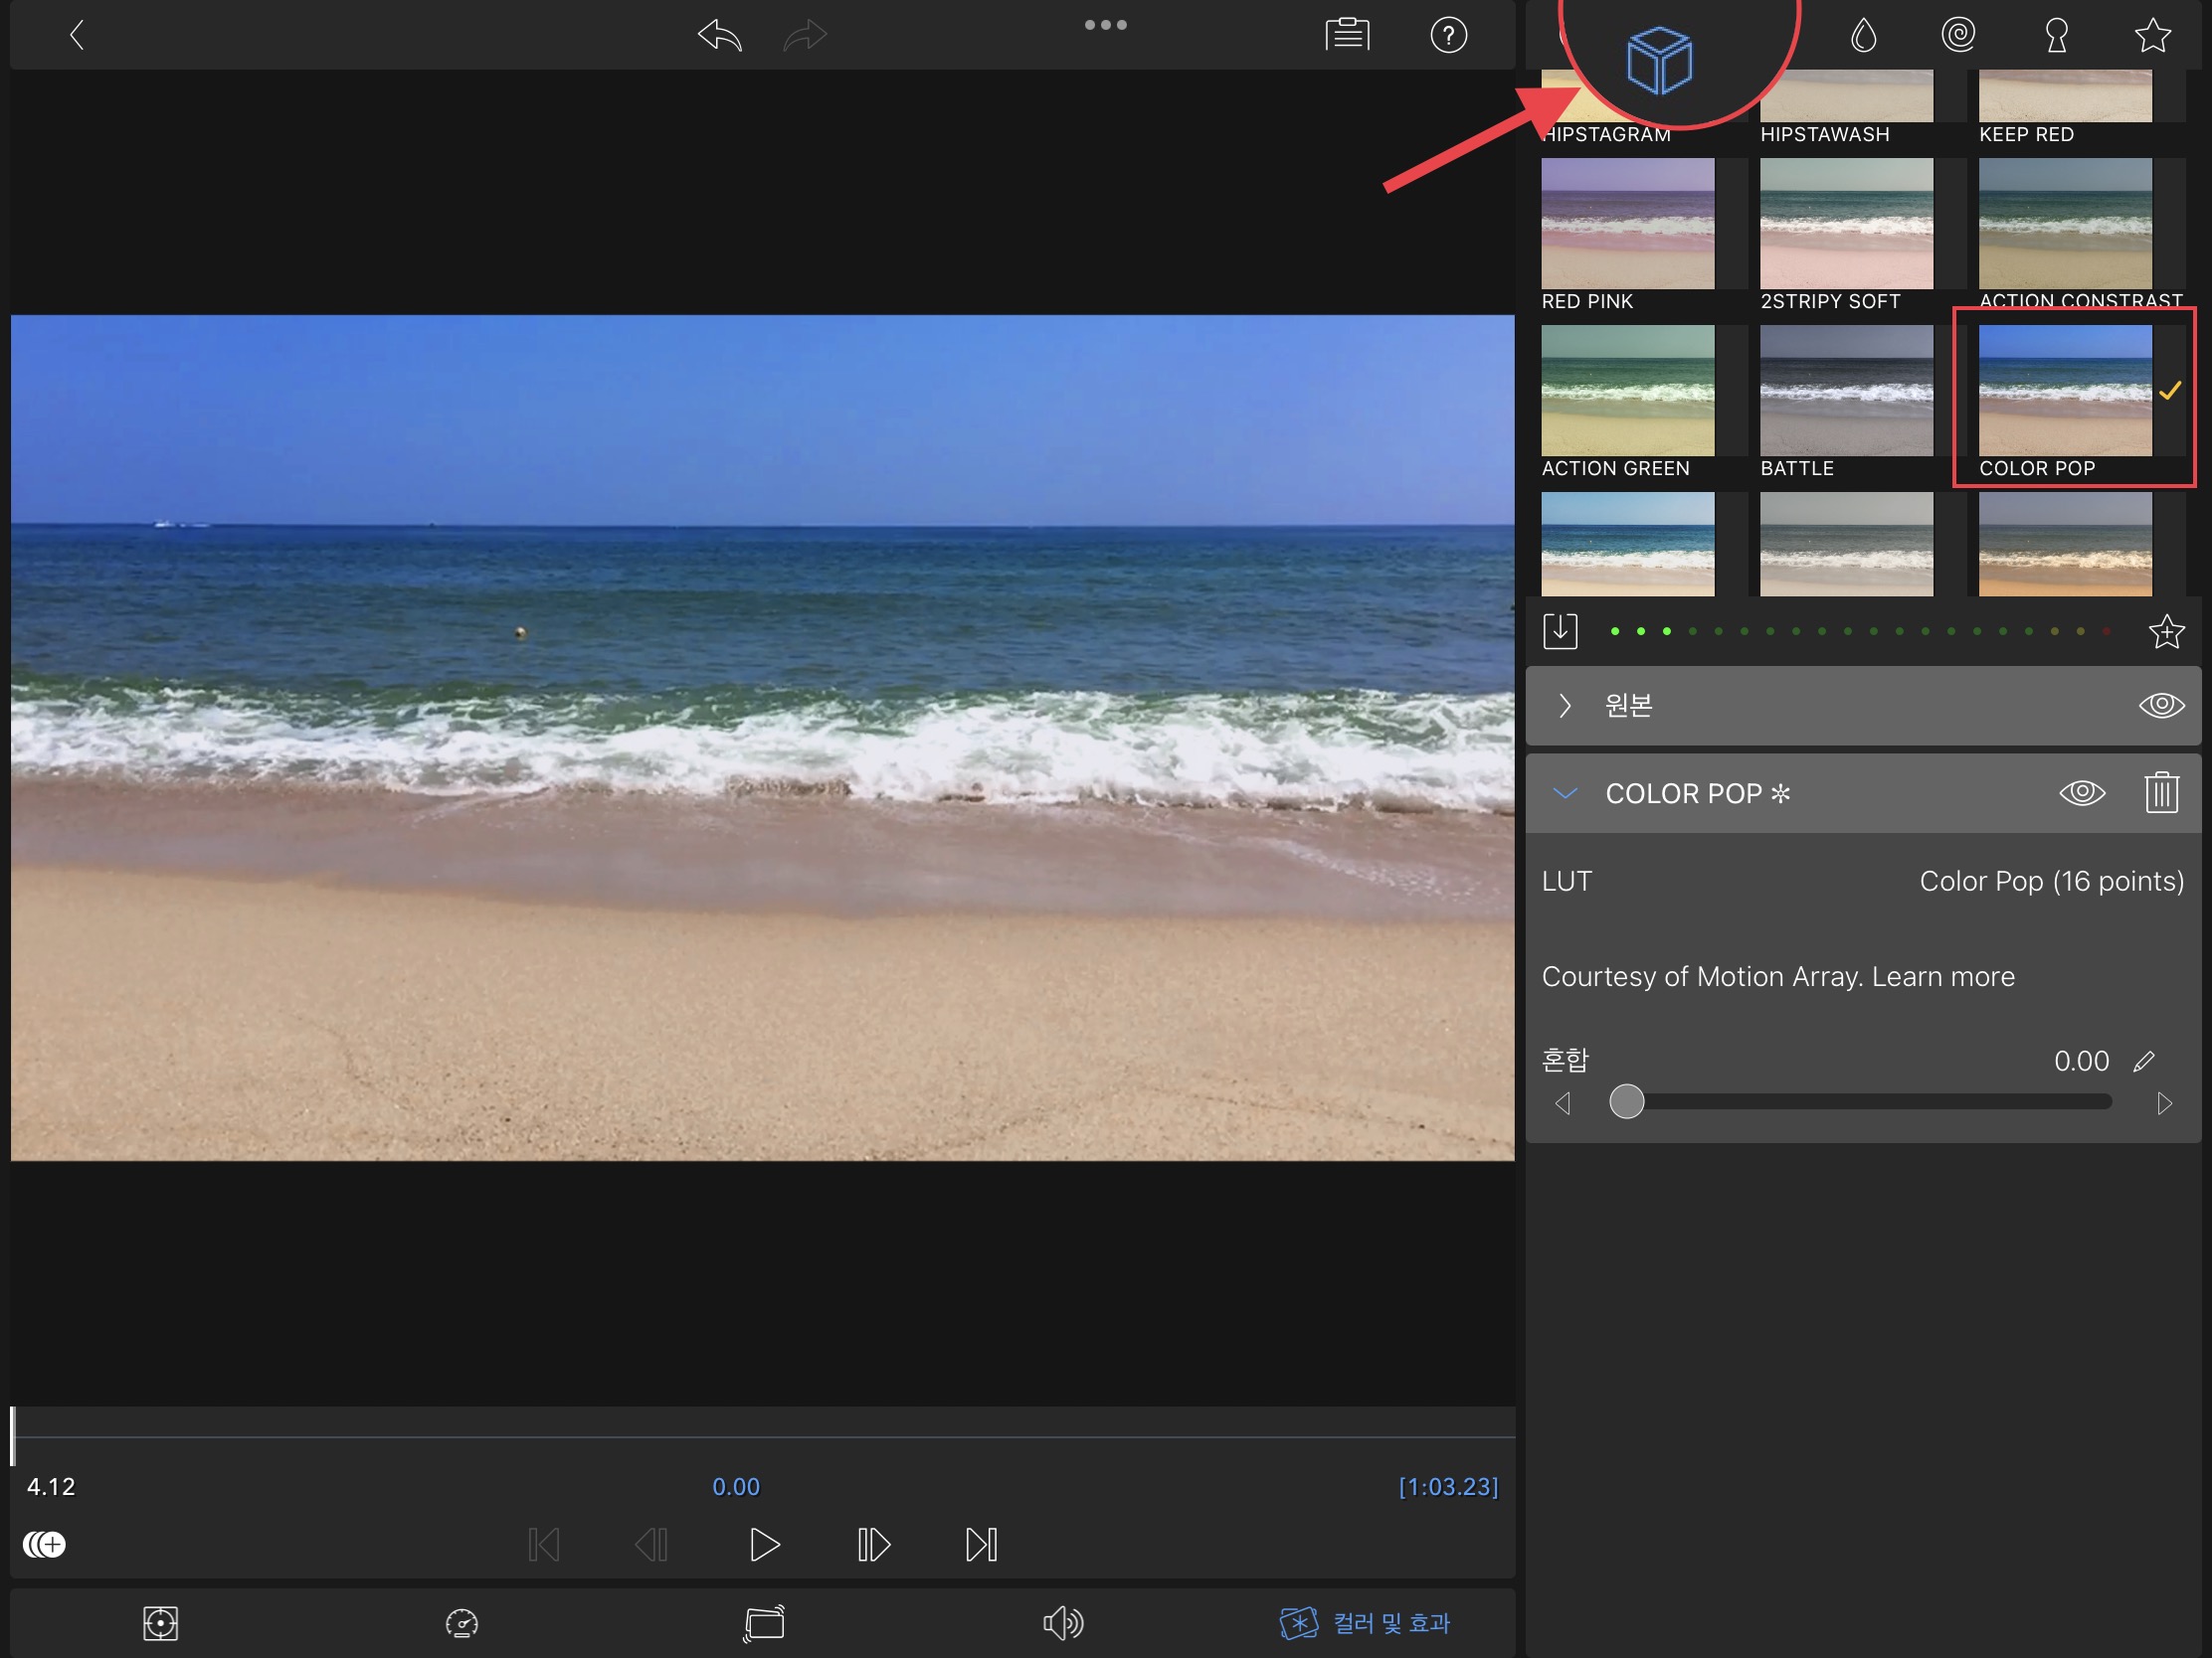This screenshot has width=2212, height=1658.
Task: Open the favorites star tab
Action: pos(2152,36)
